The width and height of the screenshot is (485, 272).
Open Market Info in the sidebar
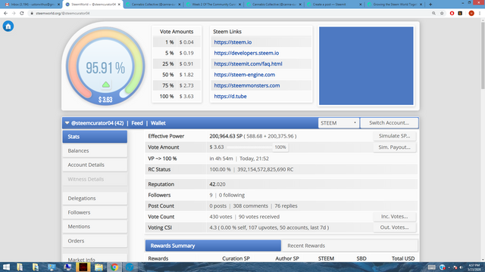95,258
